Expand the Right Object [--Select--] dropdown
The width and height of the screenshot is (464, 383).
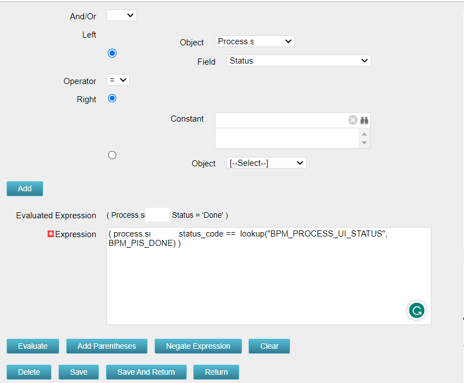(x=266, y=163)
